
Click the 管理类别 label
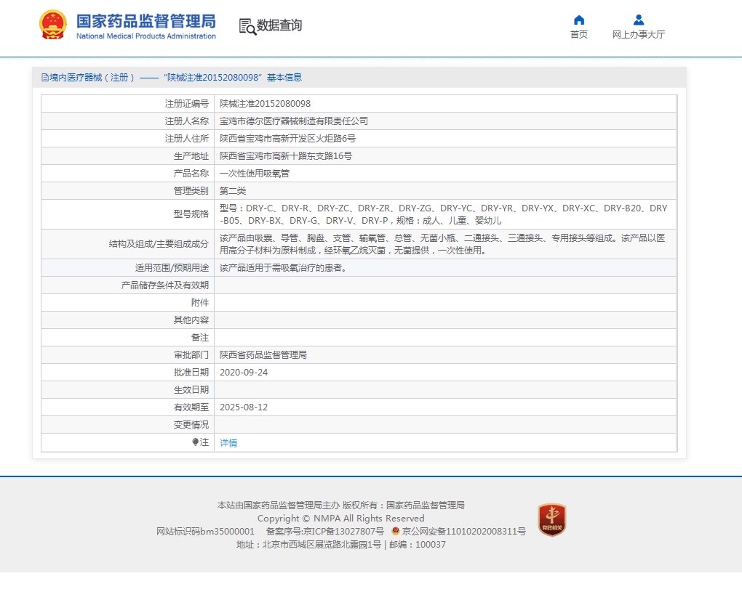point(191,191)
